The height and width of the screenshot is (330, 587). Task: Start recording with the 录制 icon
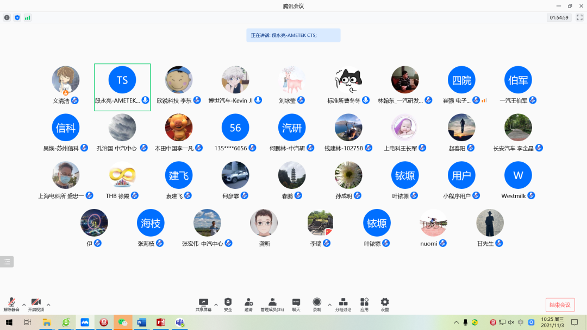[316, 303]
